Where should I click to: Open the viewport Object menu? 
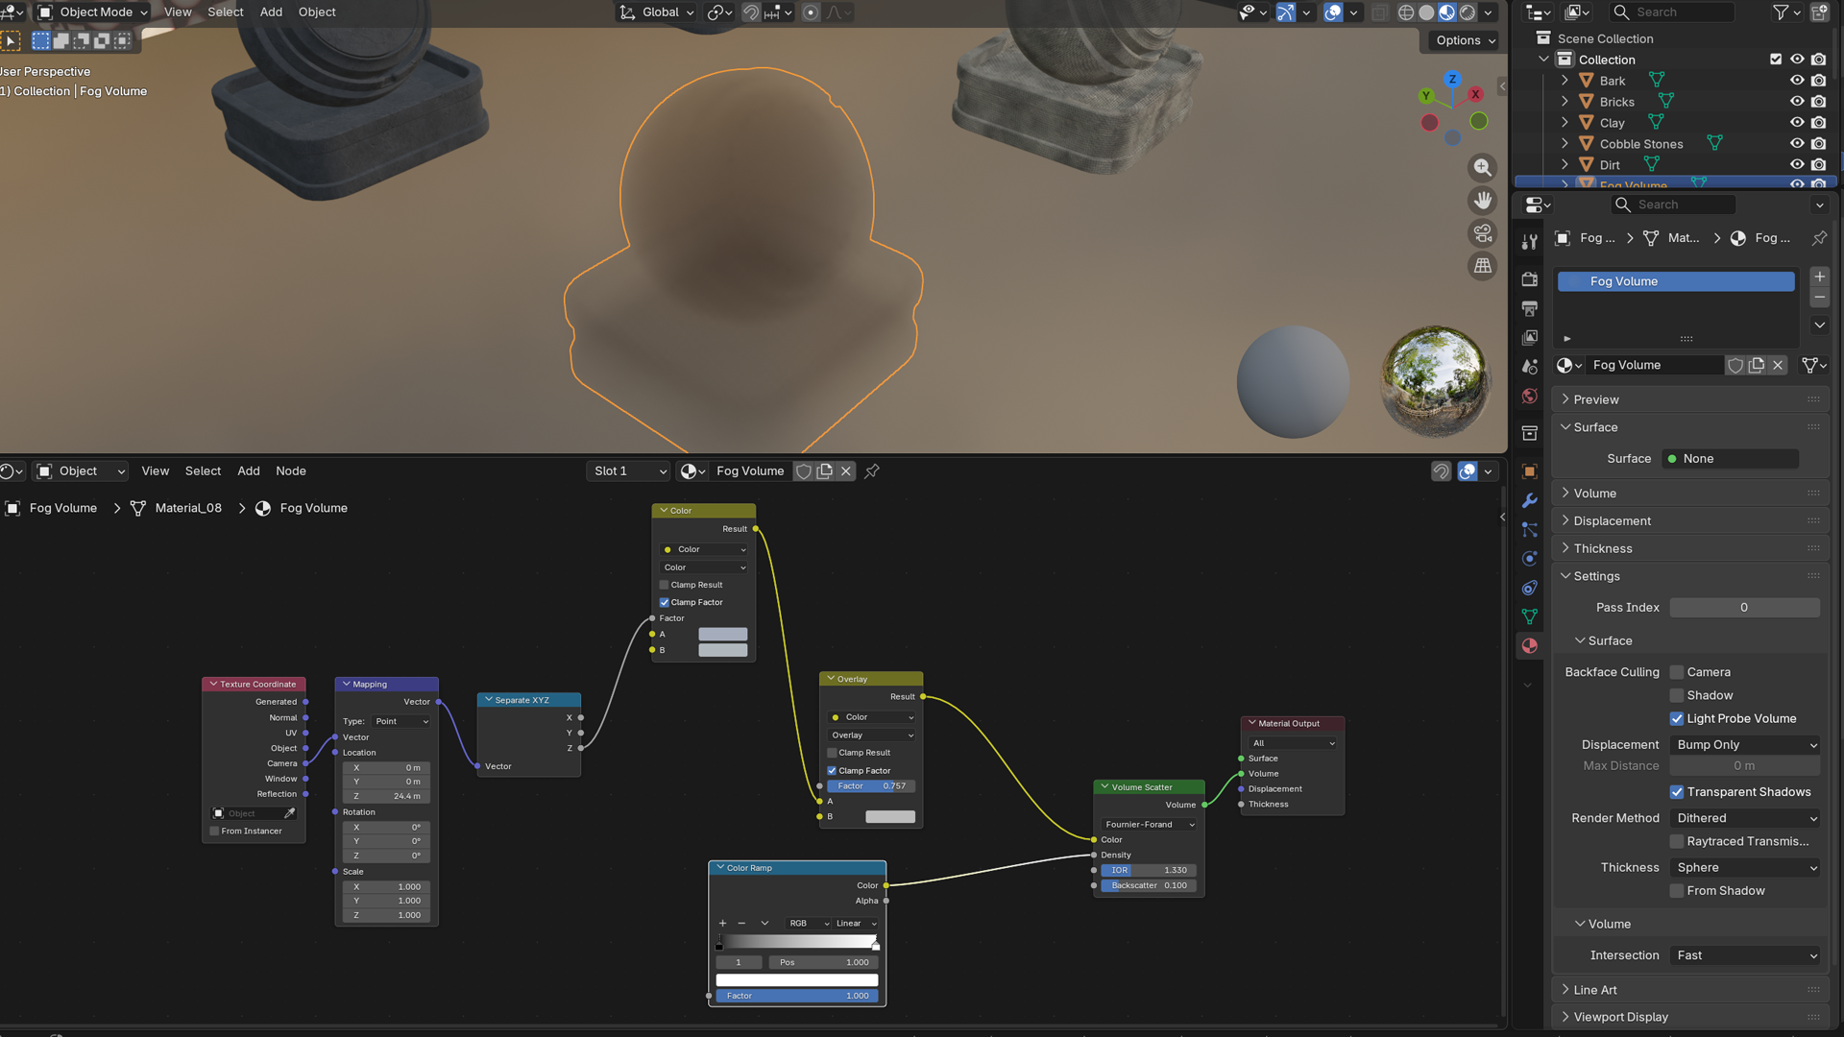317,12
